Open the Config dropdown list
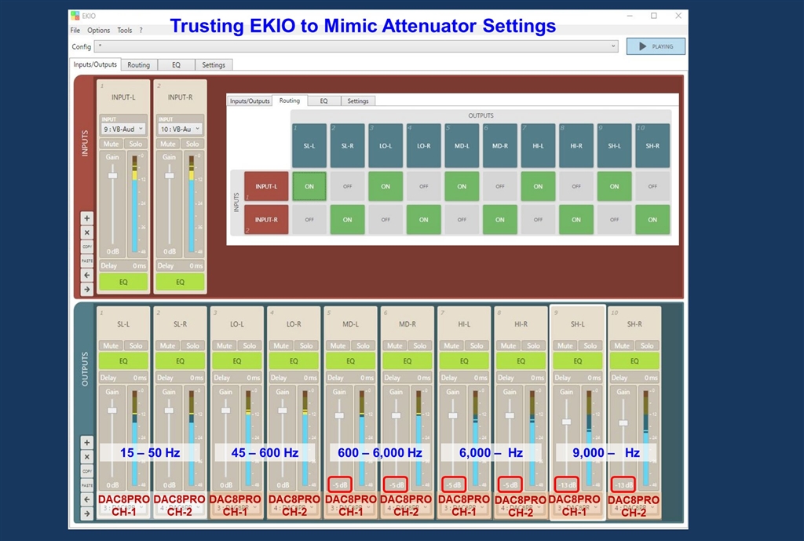 [x=357, y=46]
